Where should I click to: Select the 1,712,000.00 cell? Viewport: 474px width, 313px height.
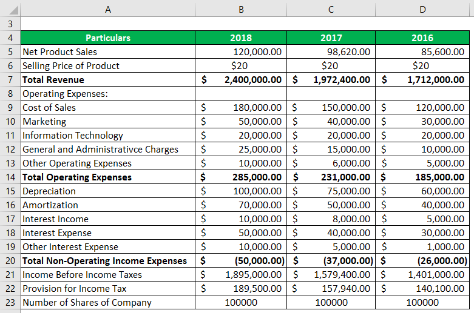click(422, 79)
